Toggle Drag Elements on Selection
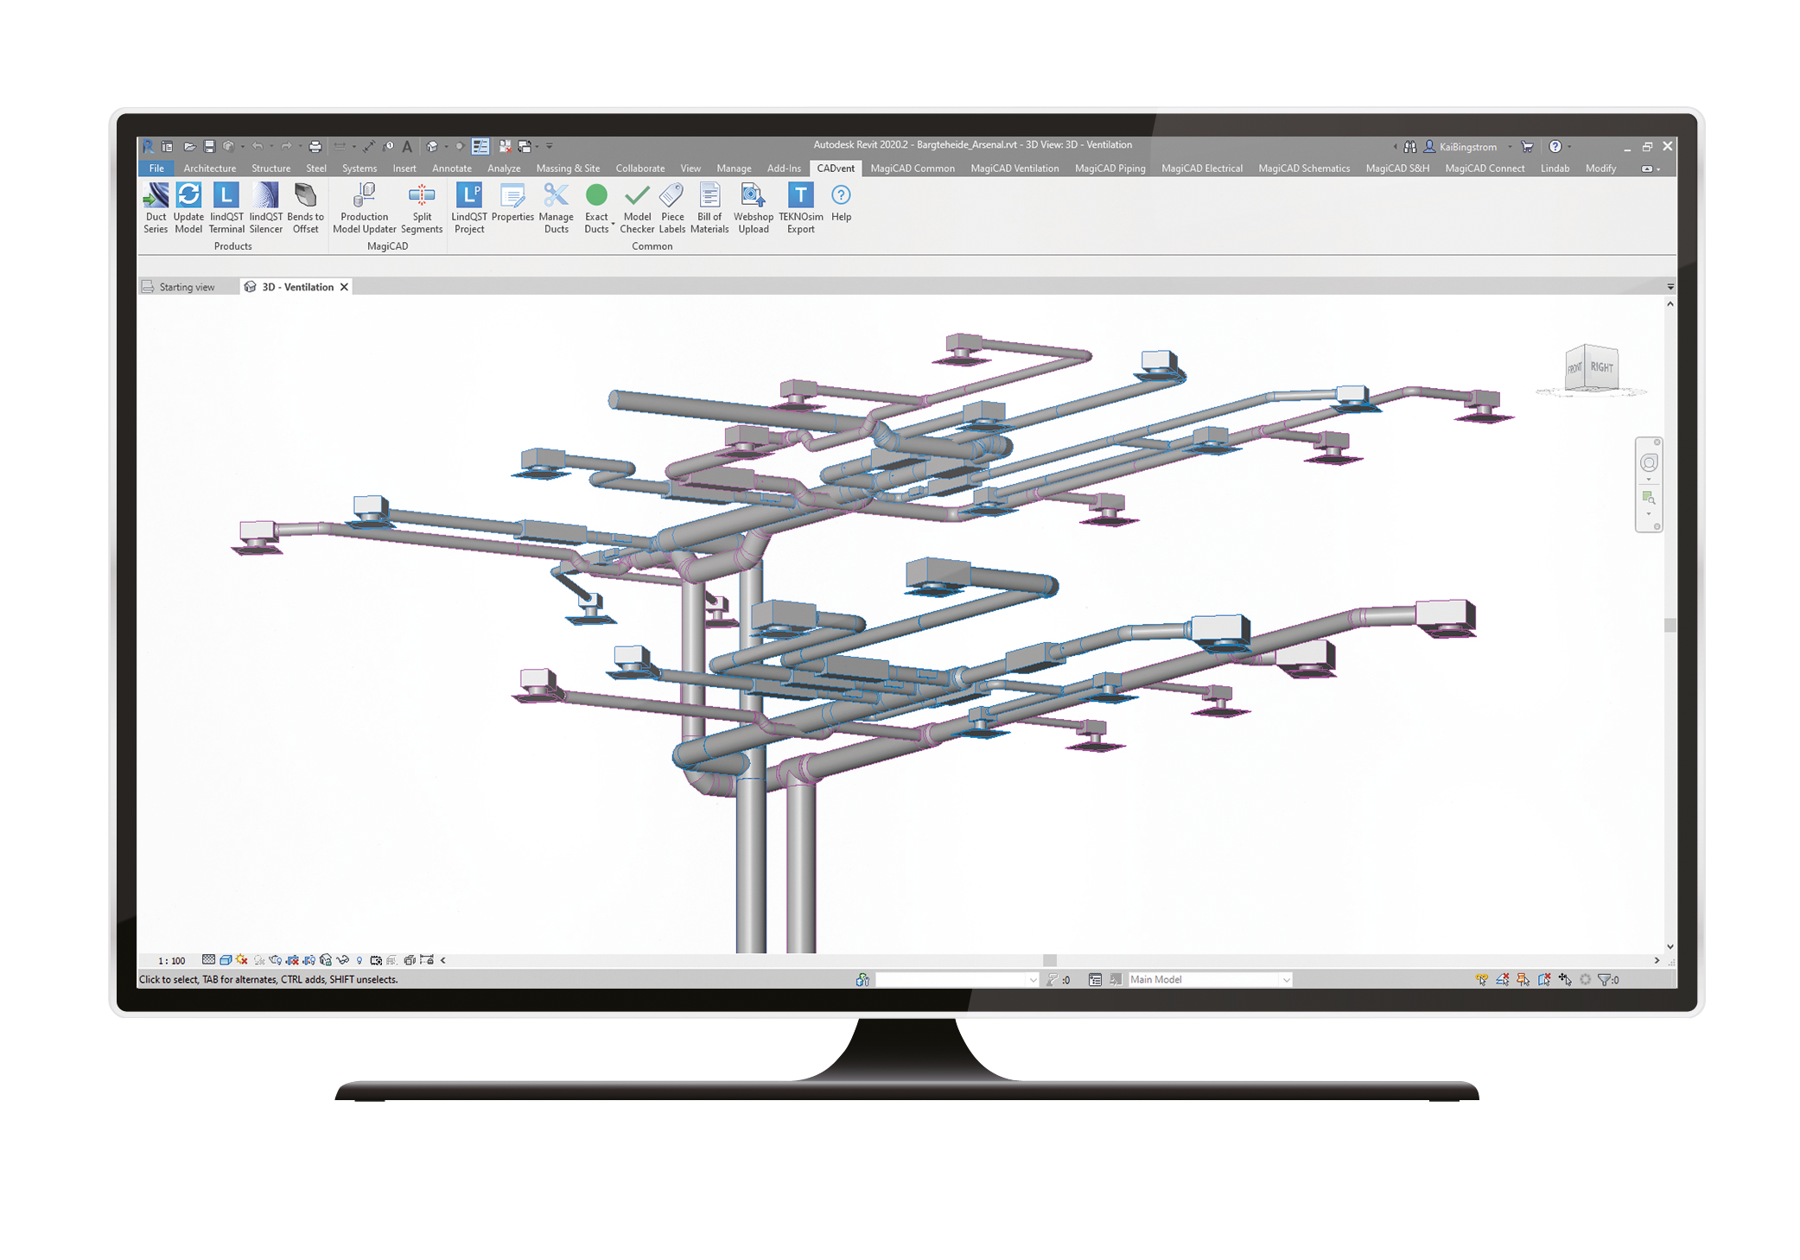Screen dimensions: 1800x1260 (x=1565, y=979)
